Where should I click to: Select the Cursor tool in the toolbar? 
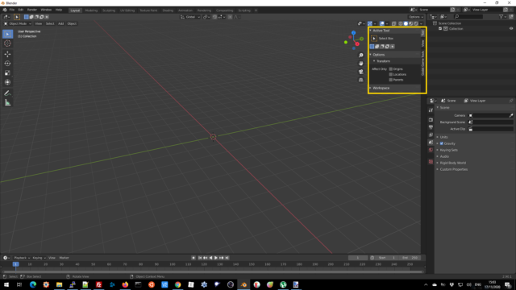point(7,43)
